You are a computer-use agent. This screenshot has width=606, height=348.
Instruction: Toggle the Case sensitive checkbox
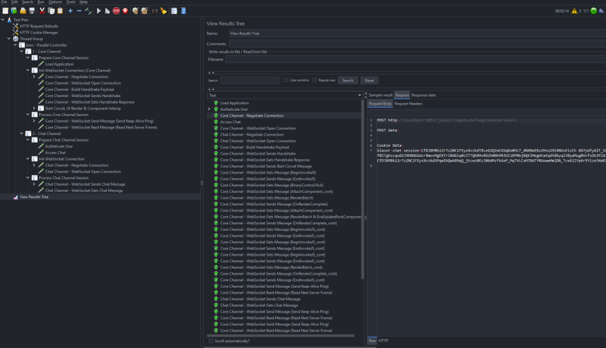286,80
